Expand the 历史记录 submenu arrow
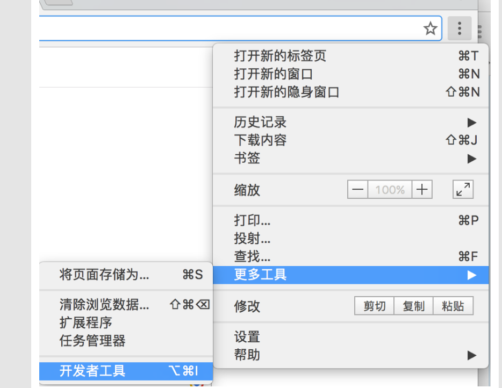502x388 pixels. (x=472, y=123)
